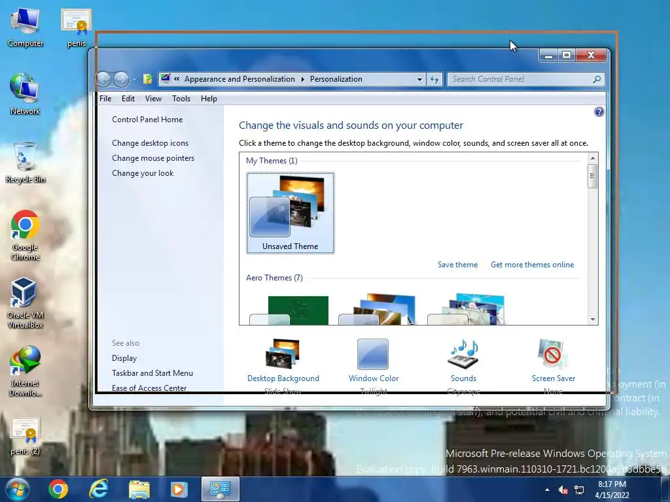The image size is (670, 502).
Task: Click Change desktop icons link
Action: 150,143
